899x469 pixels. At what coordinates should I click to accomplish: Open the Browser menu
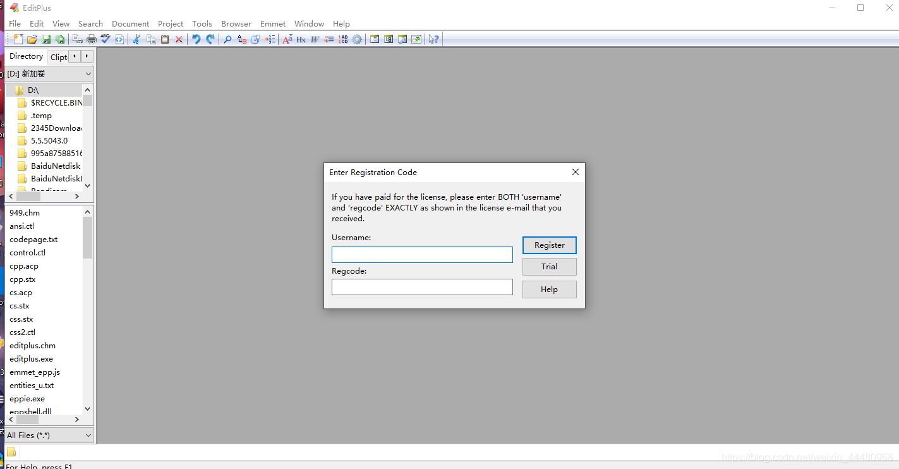click(236, 23)
